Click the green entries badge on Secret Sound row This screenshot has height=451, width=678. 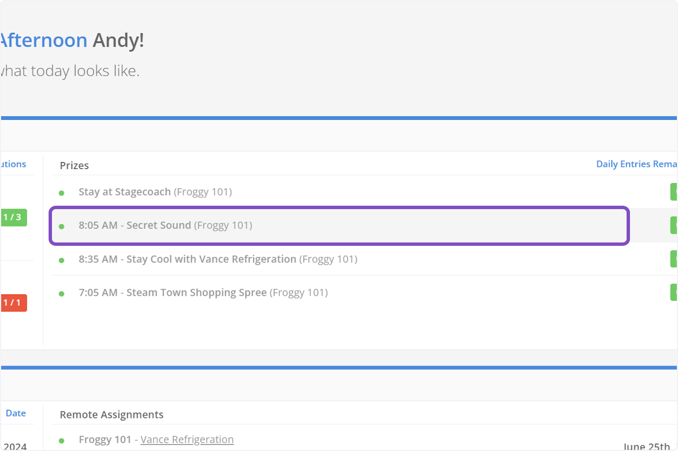tap(673, 225)
